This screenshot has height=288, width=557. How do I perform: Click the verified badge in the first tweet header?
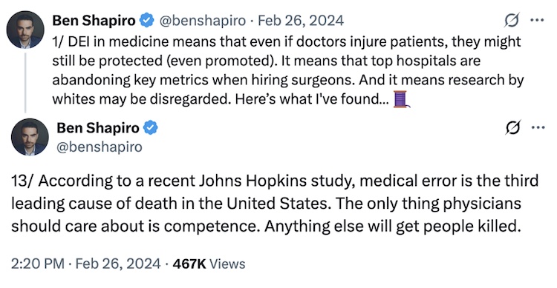146,20
